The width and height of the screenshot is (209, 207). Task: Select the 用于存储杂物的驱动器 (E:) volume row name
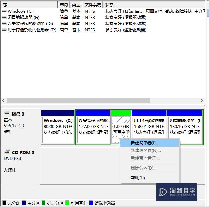[x=32, y=30]
